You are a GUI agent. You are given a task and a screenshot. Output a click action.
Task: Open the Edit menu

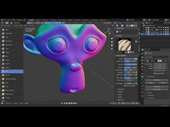(x=8, y=20)
